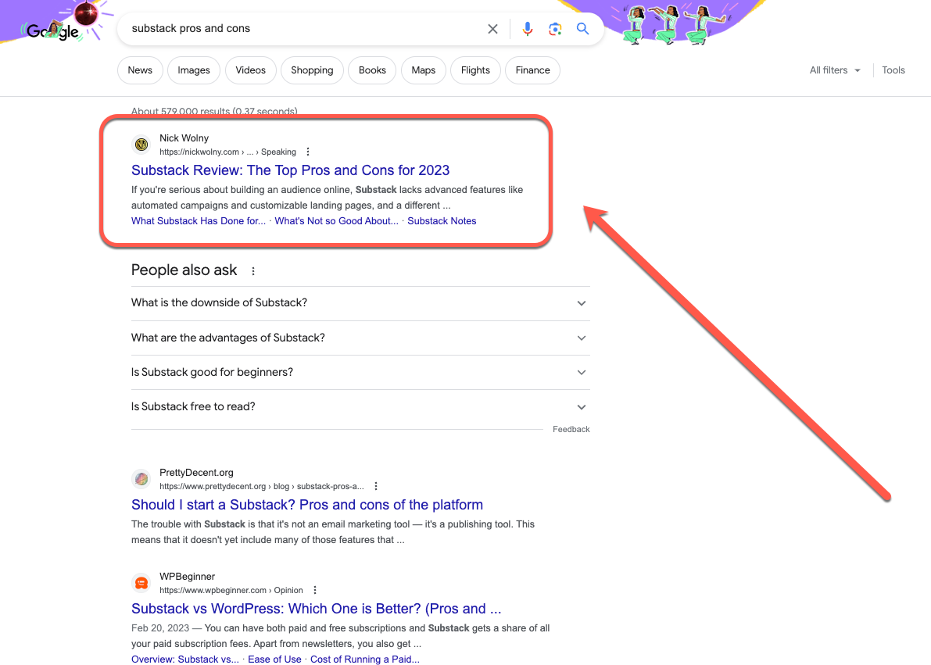Switch to the Books filter
Viewport: 931px width, 665px height.
[x=372, y=70]
